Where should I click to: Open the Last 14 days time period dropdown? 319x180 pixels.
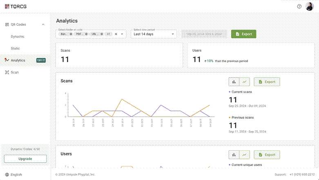click(x=154, y=34)
